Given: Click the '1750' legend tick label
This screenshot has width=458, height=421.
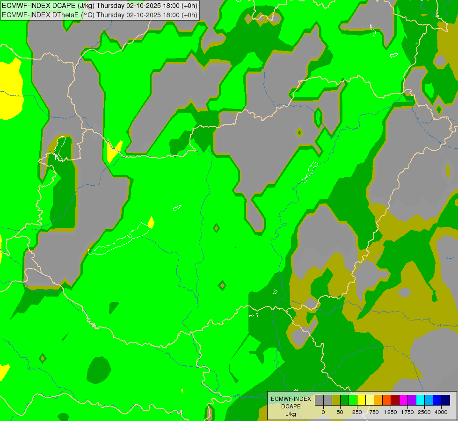Looking at the screenshot, I should pyautogui.click(x=407, y=412).
